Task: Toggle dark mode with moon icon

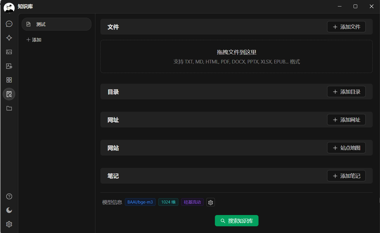Action: [9, 210]
